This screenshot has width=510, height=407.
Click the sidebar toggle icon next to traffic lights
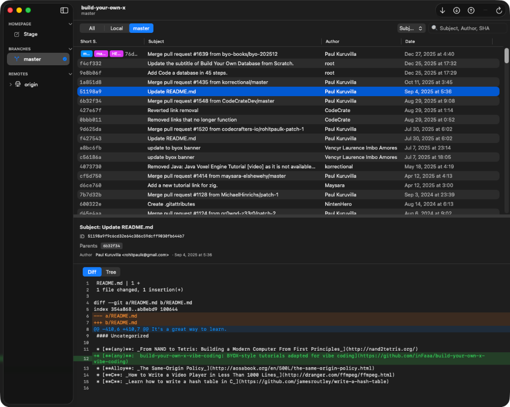[64, 10]
